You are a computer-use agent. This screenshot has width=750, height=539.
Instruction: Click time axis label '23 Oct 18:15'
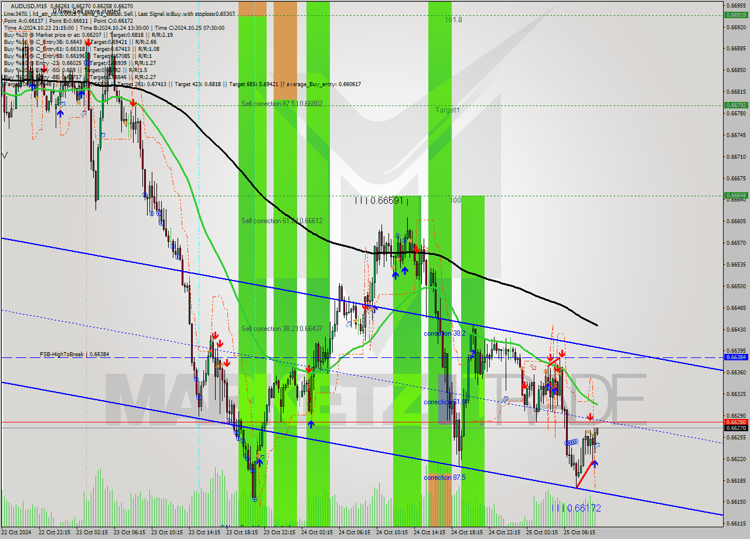243,533
